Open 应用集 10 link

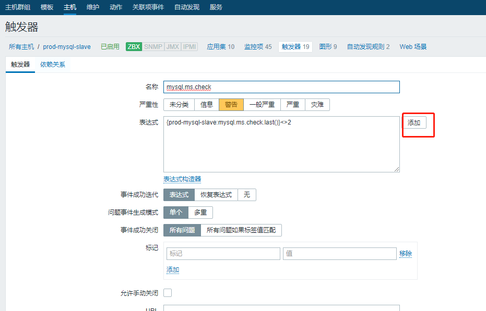pyautogui.click(x=221, y=47)
